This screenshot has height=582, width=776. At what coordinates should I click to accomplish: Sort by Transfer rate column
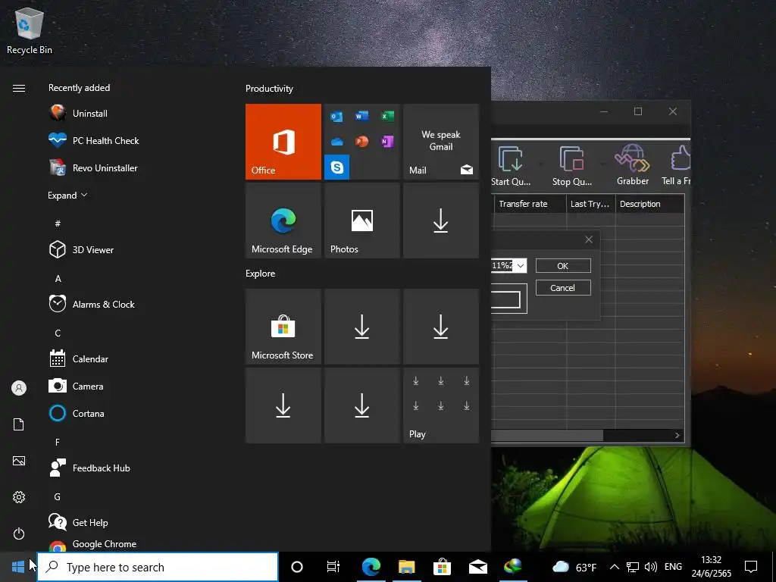(x=530, y=204)
